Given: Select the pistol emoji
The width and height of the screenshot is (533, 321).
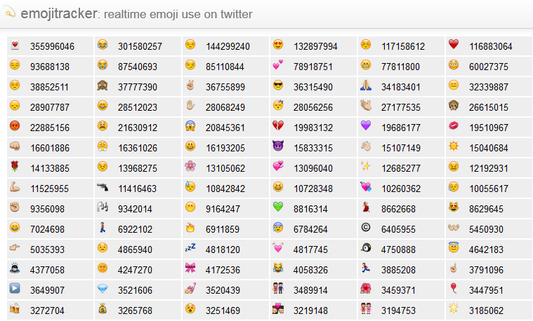Looking at the screenshot, I should click(103, 188).
